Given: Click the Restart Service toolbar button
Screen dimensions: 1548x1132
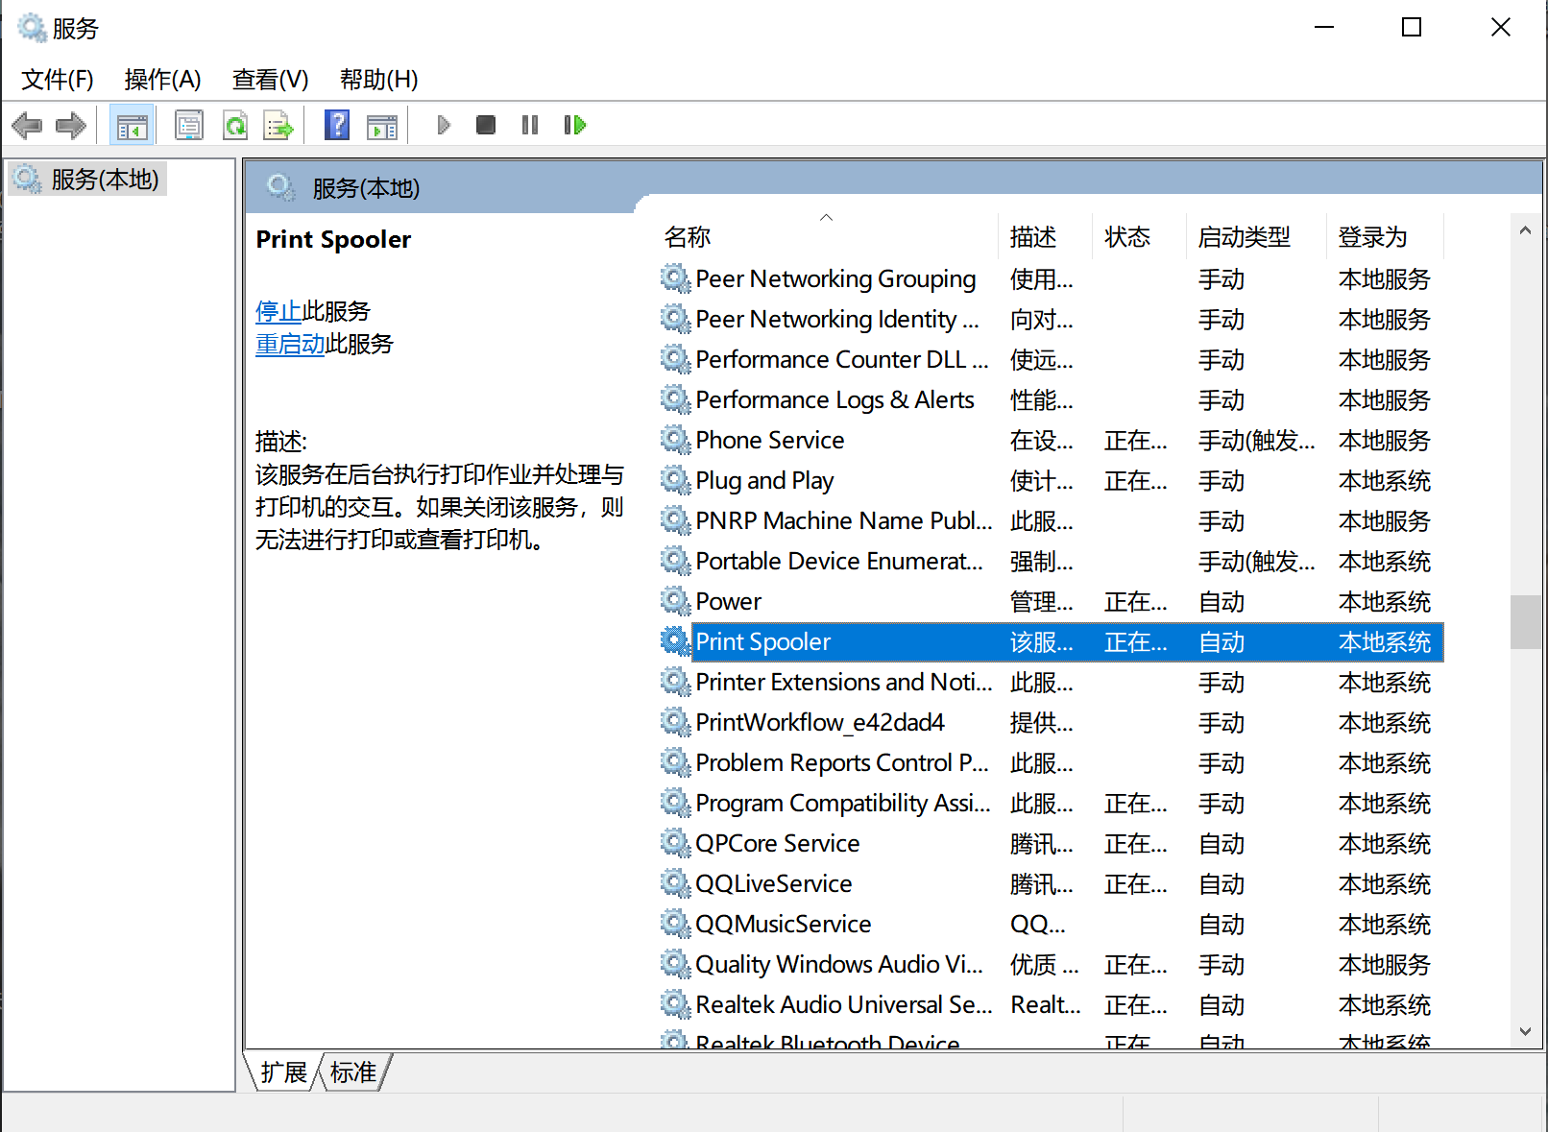Looking at the screenshot, I should (x=574, y=125).
